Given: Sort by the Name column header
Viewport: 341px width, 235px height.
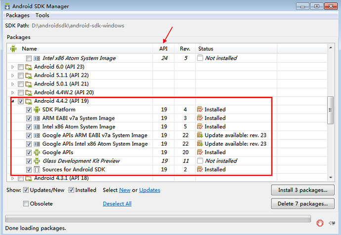Looking at the screenshot, I should [x=81, y=49].
